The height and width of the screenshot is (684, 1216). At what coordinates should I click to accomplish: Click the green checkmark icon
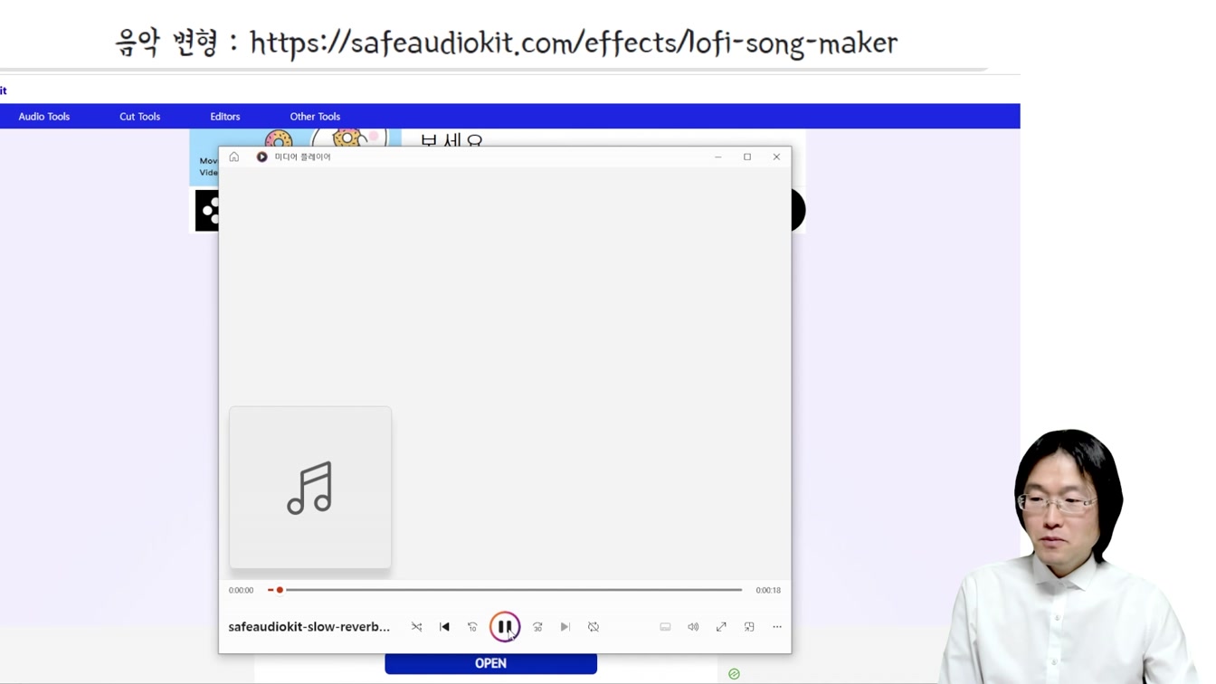coord(734,674)
